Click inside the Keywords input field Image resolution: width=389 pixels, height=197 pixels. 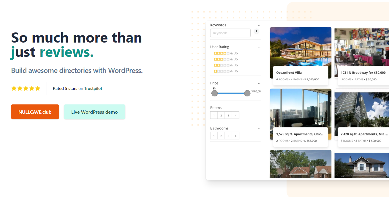(230, 33)
